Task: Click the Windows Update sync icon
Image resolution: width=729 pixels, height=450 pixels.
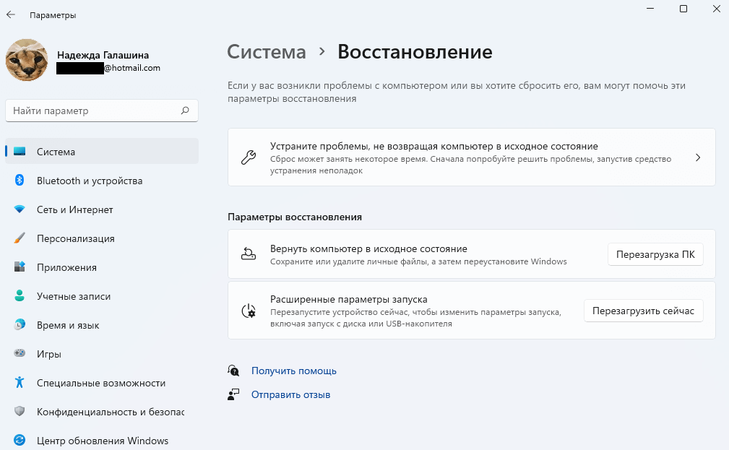Action: click(x=20, y=441)
